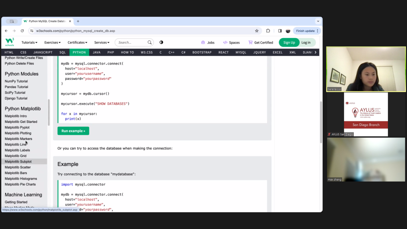Viewport: 407px width, 229px height.
Task: Select the HOW TO topic tab
Action: click(x=127, y=52)
